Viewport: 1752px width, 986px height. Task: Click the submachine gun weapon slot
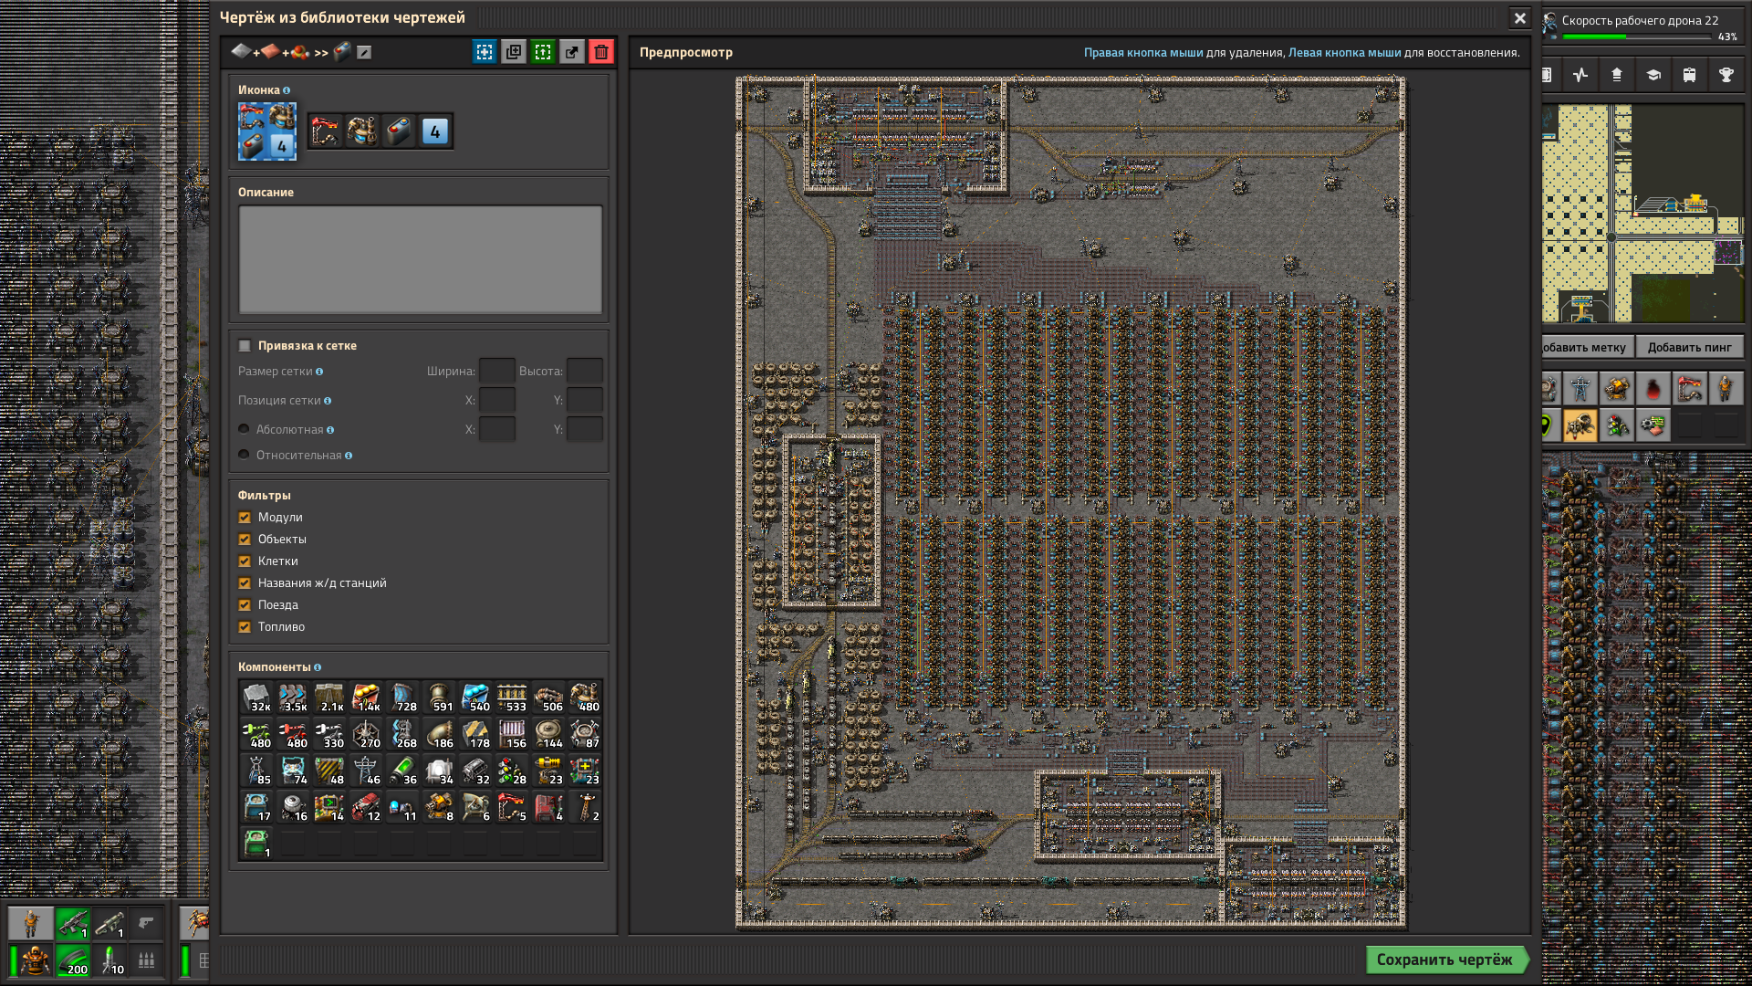click(x=73, y=924)
